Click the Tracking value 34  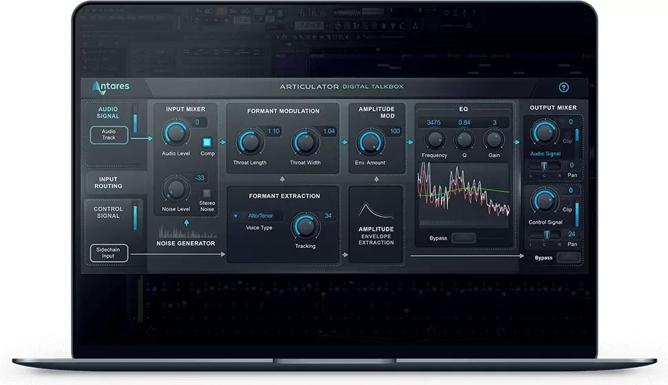coord(328,216)
